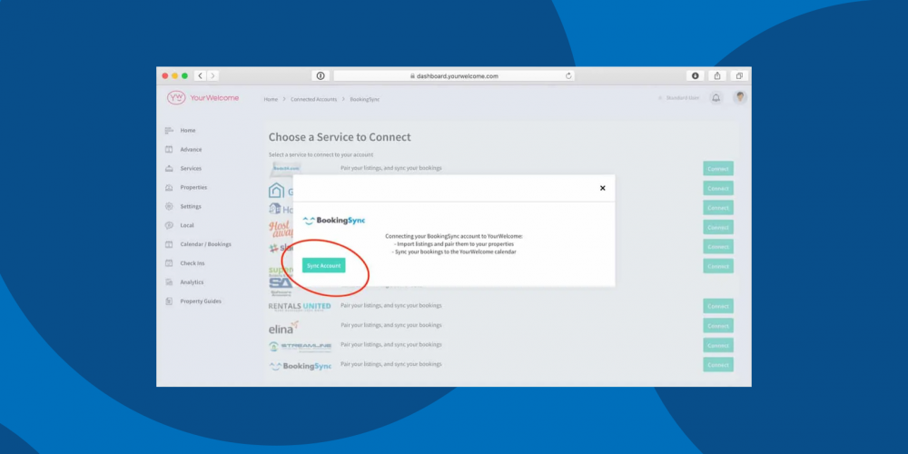Open the notifications bell icon
Viewport: 908px width, 454px height.
716,98
